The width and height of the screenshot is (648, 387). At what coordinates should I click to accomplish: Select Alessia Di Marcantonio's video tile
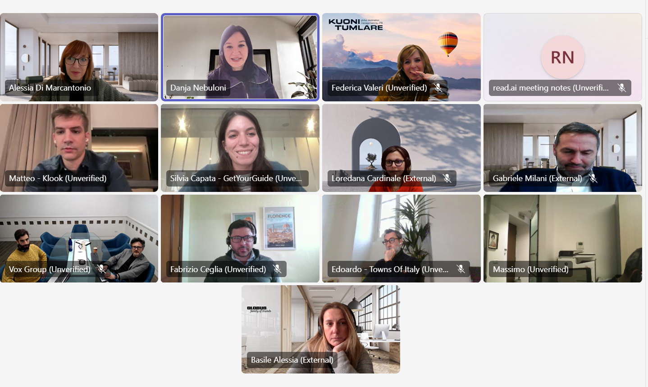(79, 57)
